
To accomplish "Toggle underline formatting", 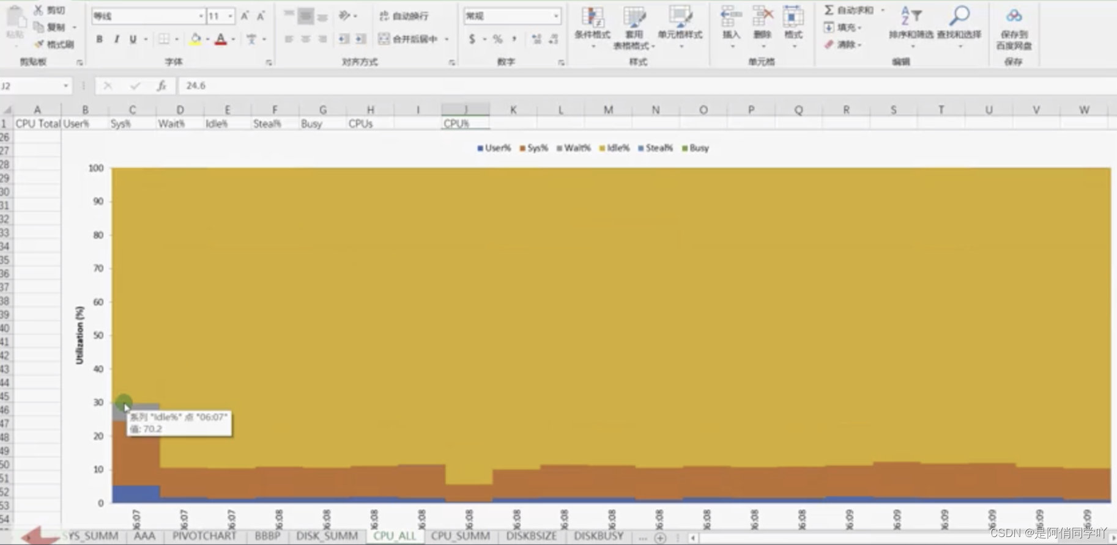I will (133, 39).
